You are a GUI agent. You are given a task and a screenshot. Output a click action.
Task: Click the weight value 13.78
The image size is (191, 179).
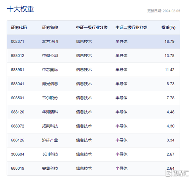coord(169,56)
